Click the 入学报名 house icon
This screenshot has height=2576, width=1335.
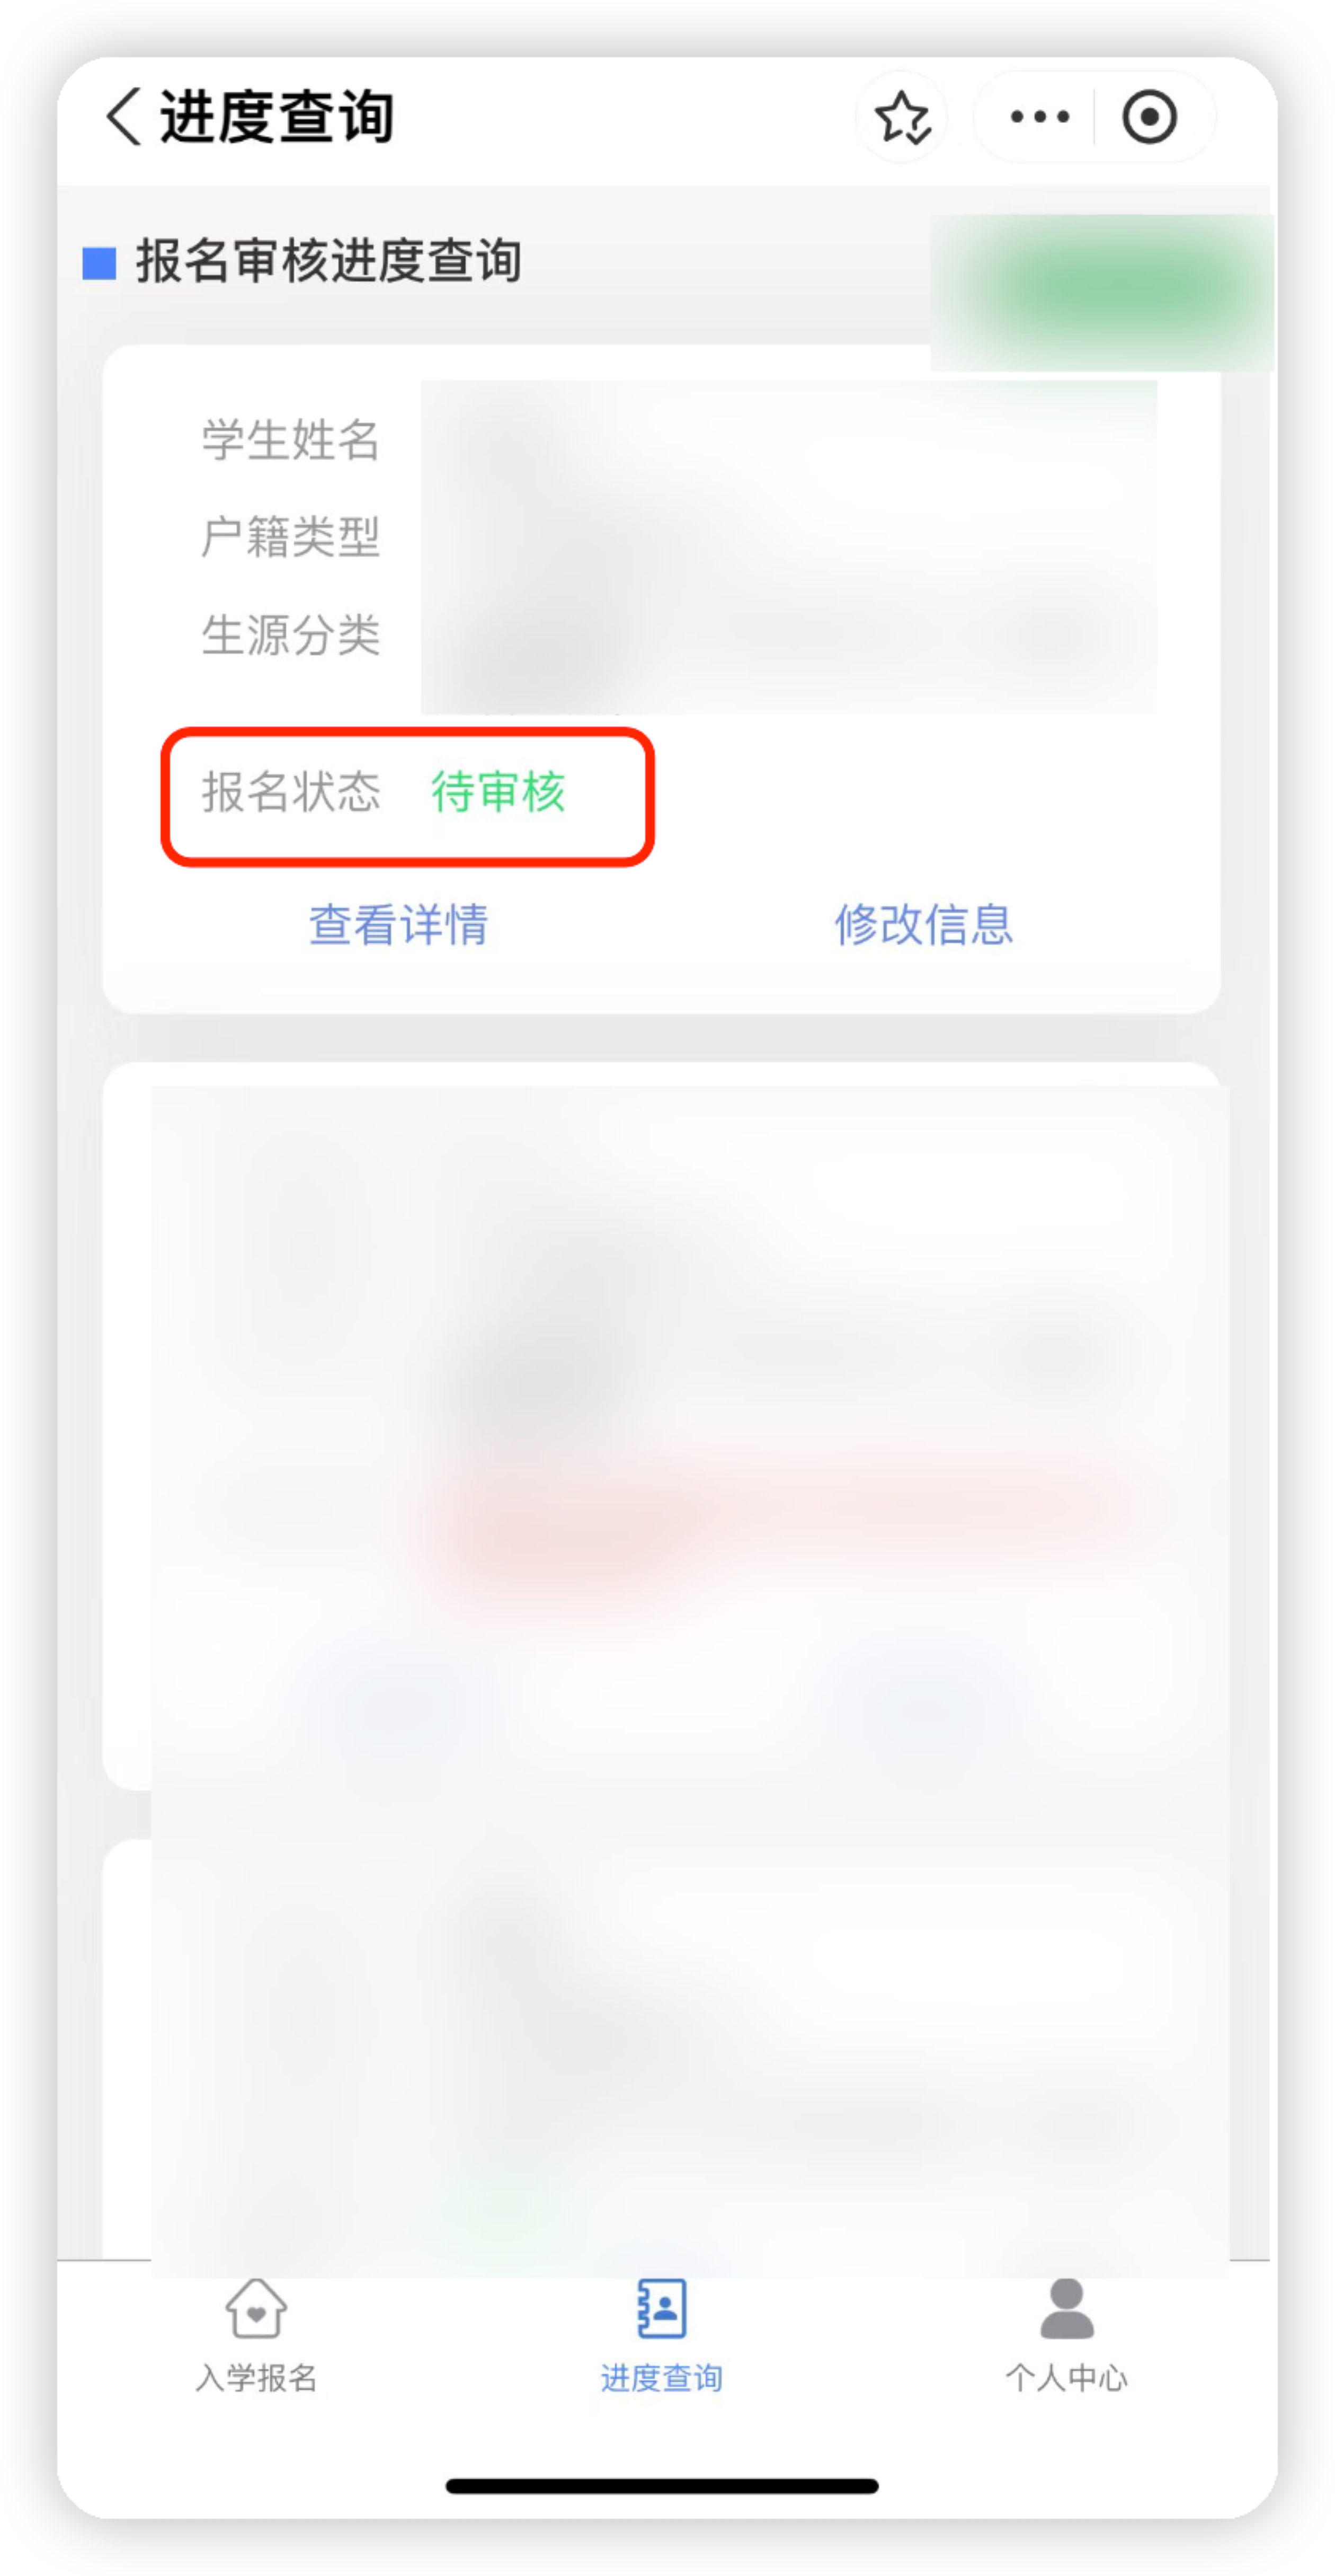pos(257,2308)
